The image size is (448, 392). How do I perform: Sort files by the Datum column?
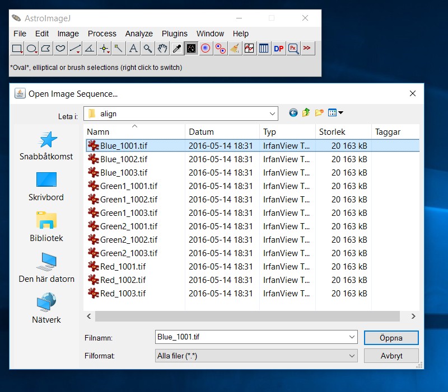pos(222,131)
